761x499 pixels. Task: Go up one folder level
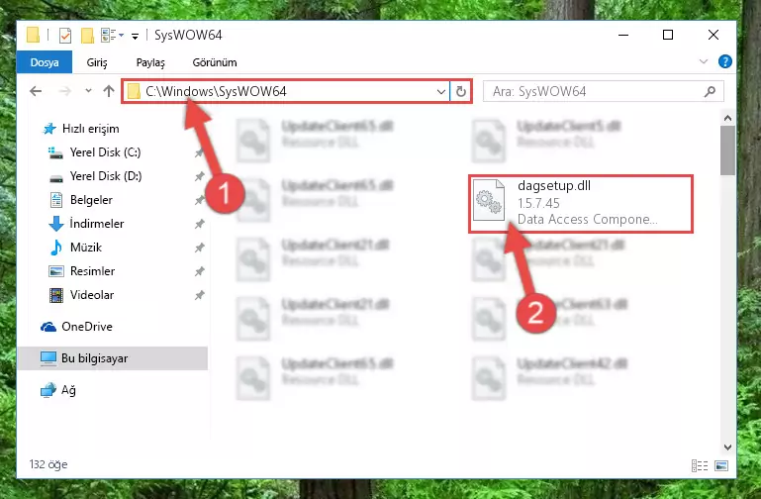click(x=109, y=91)
